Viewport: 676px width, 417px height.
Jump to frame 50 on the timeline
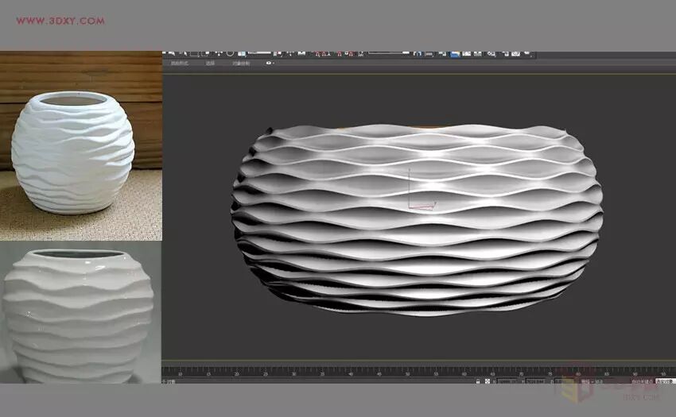click(x=407, y=374)
